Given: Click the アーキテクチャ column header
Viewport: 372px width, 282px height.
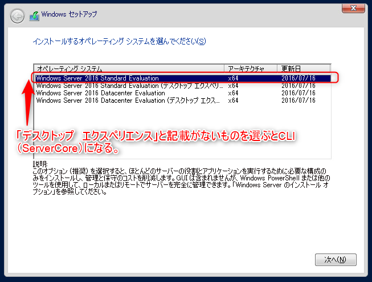Looking at the screenshot, I should tap(251, 69).
